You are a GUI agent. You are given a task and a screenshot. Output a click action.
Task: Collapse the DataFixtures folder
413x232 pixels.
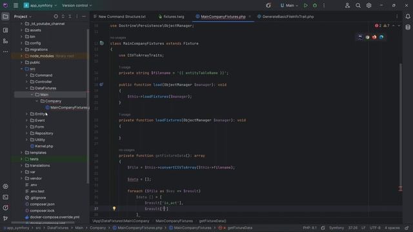click(26, 88)
